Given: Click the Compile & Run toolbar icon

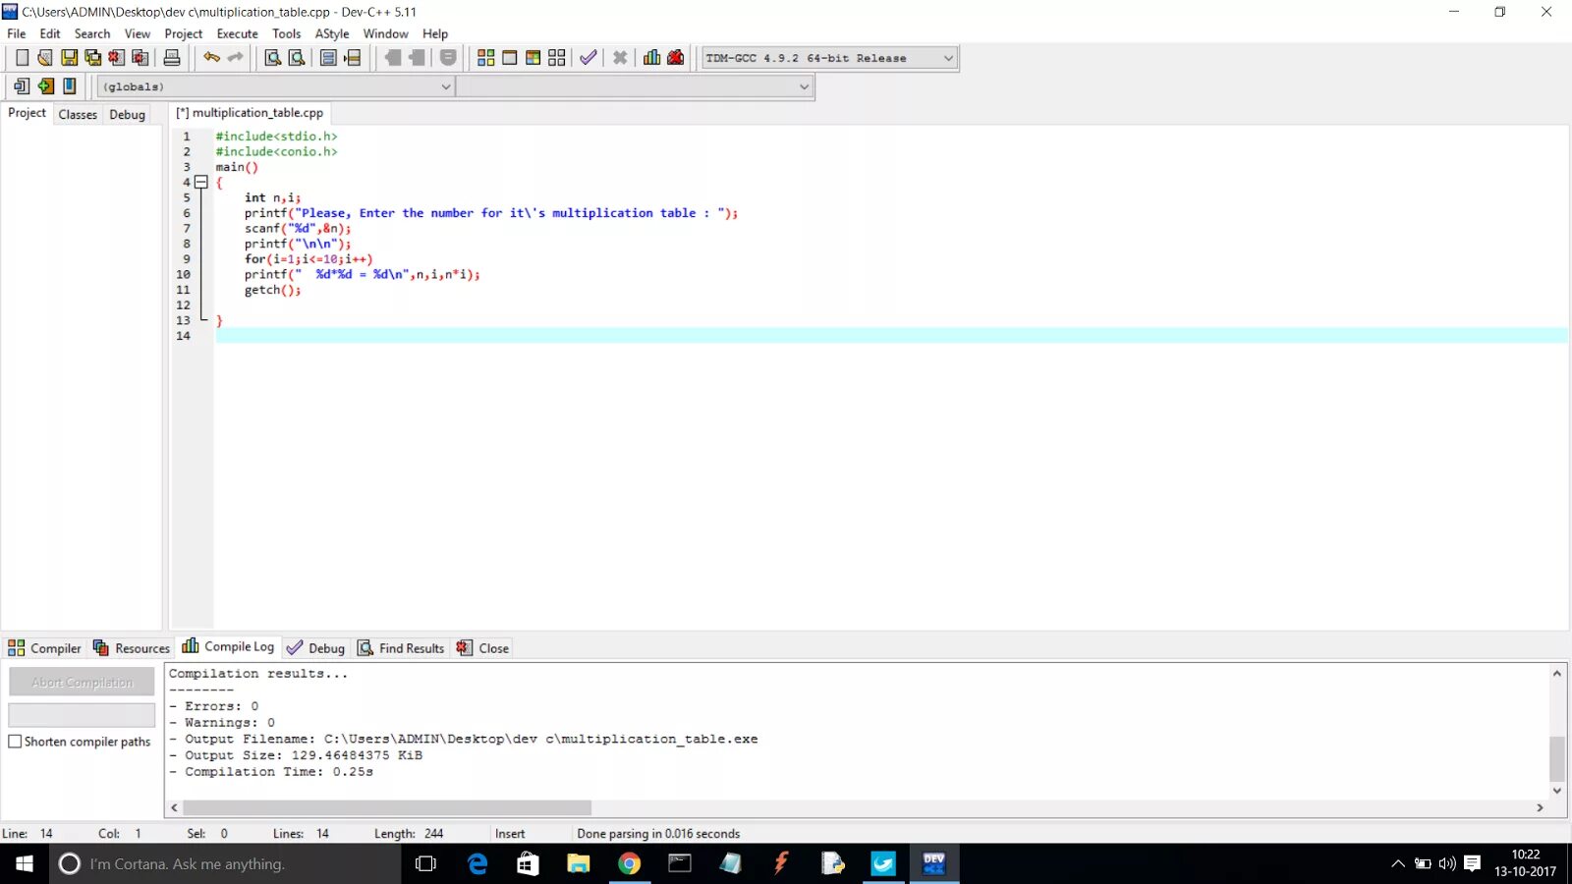Looking at the screenshot, I should [533, 58].
